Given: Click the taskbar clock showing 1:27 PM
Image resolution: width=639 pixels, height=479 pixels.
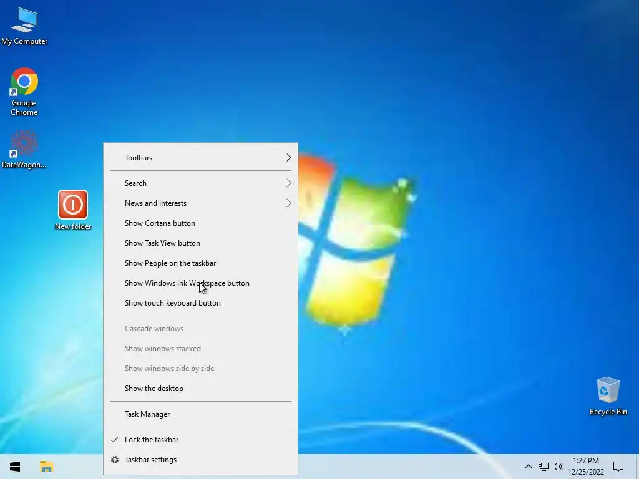Looking at the screenshot, I should (585, 467).
